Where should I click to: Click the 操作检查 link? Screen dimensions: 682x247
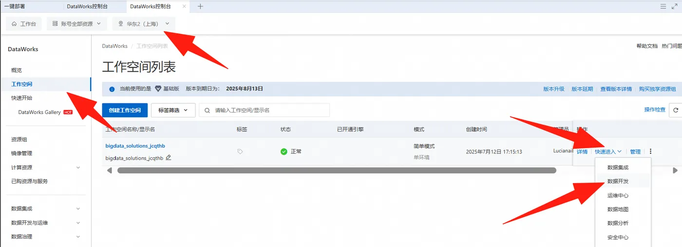[655, 110]
